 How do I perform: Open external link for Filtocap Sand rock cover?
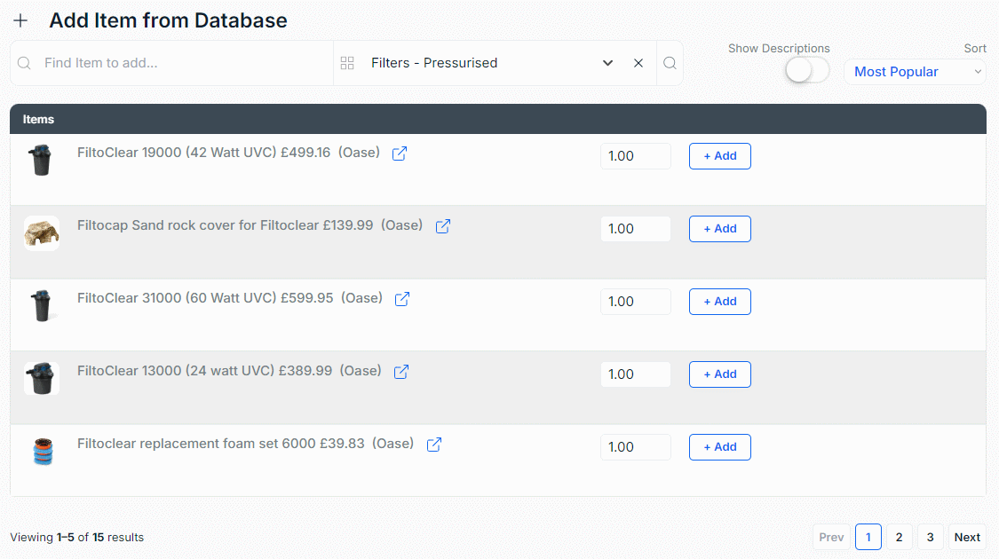(x=443, y=226)
